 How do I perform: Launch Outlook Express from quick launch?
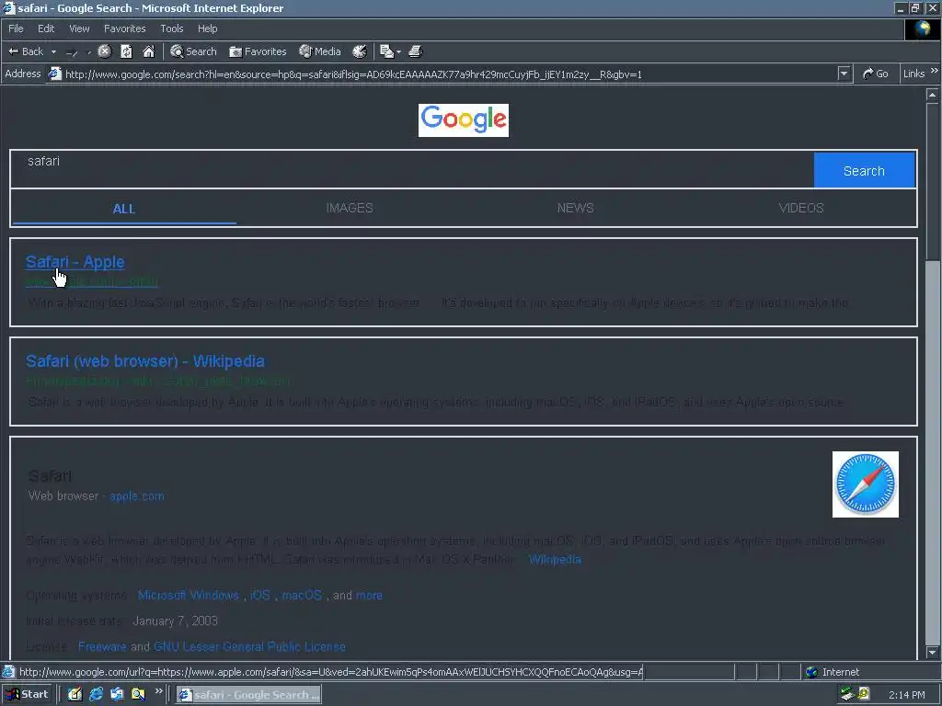click(117, 694)
